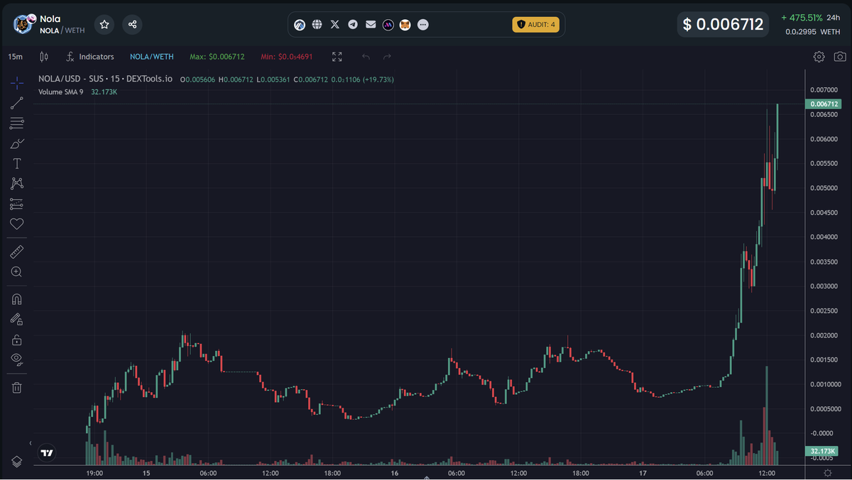This screenshot has width=852, height=480.
Task: Activate the chart Zoom In tool
Action: [16, 272]
